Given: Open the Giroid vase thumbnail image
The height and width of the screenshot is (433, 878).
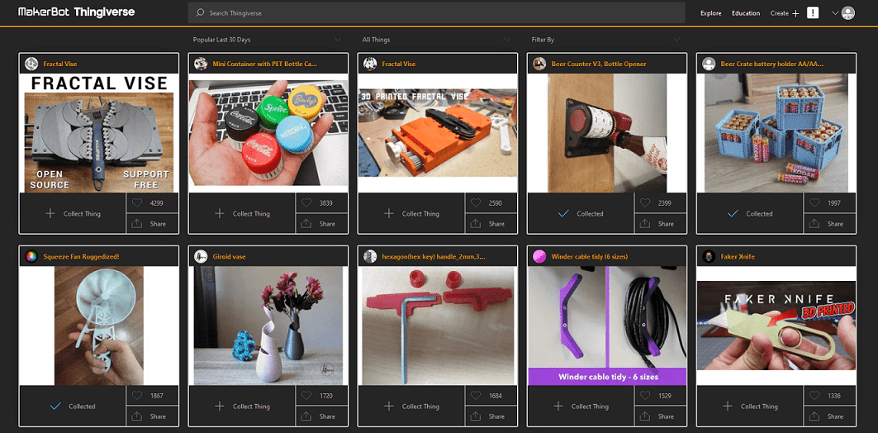Looking at the screenshot, I should [x=268, y=326].
